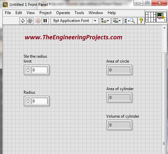Open the Project menu
Viewport: 168px width, 154px height.
pos(45,13)
